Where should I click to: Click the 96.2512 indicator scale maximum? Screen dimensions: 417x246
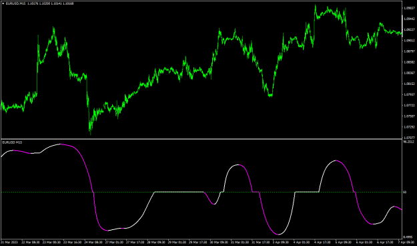point(409,142)
